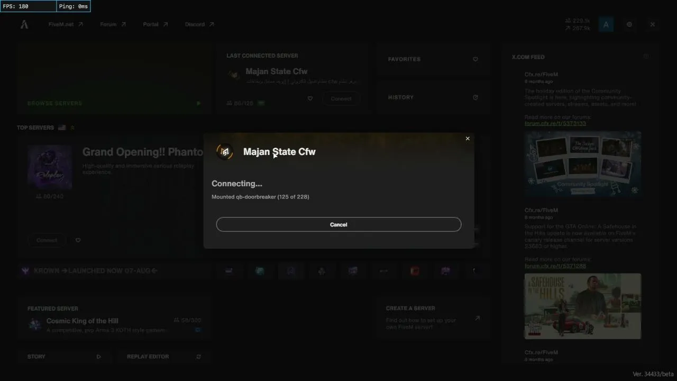
Task: Open the forum.cfx.re/t/5371288 link
Action: pos(555,266)
